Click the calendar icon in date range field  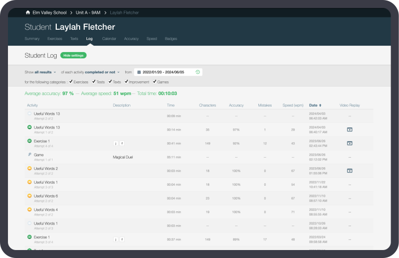pos(138,72)
